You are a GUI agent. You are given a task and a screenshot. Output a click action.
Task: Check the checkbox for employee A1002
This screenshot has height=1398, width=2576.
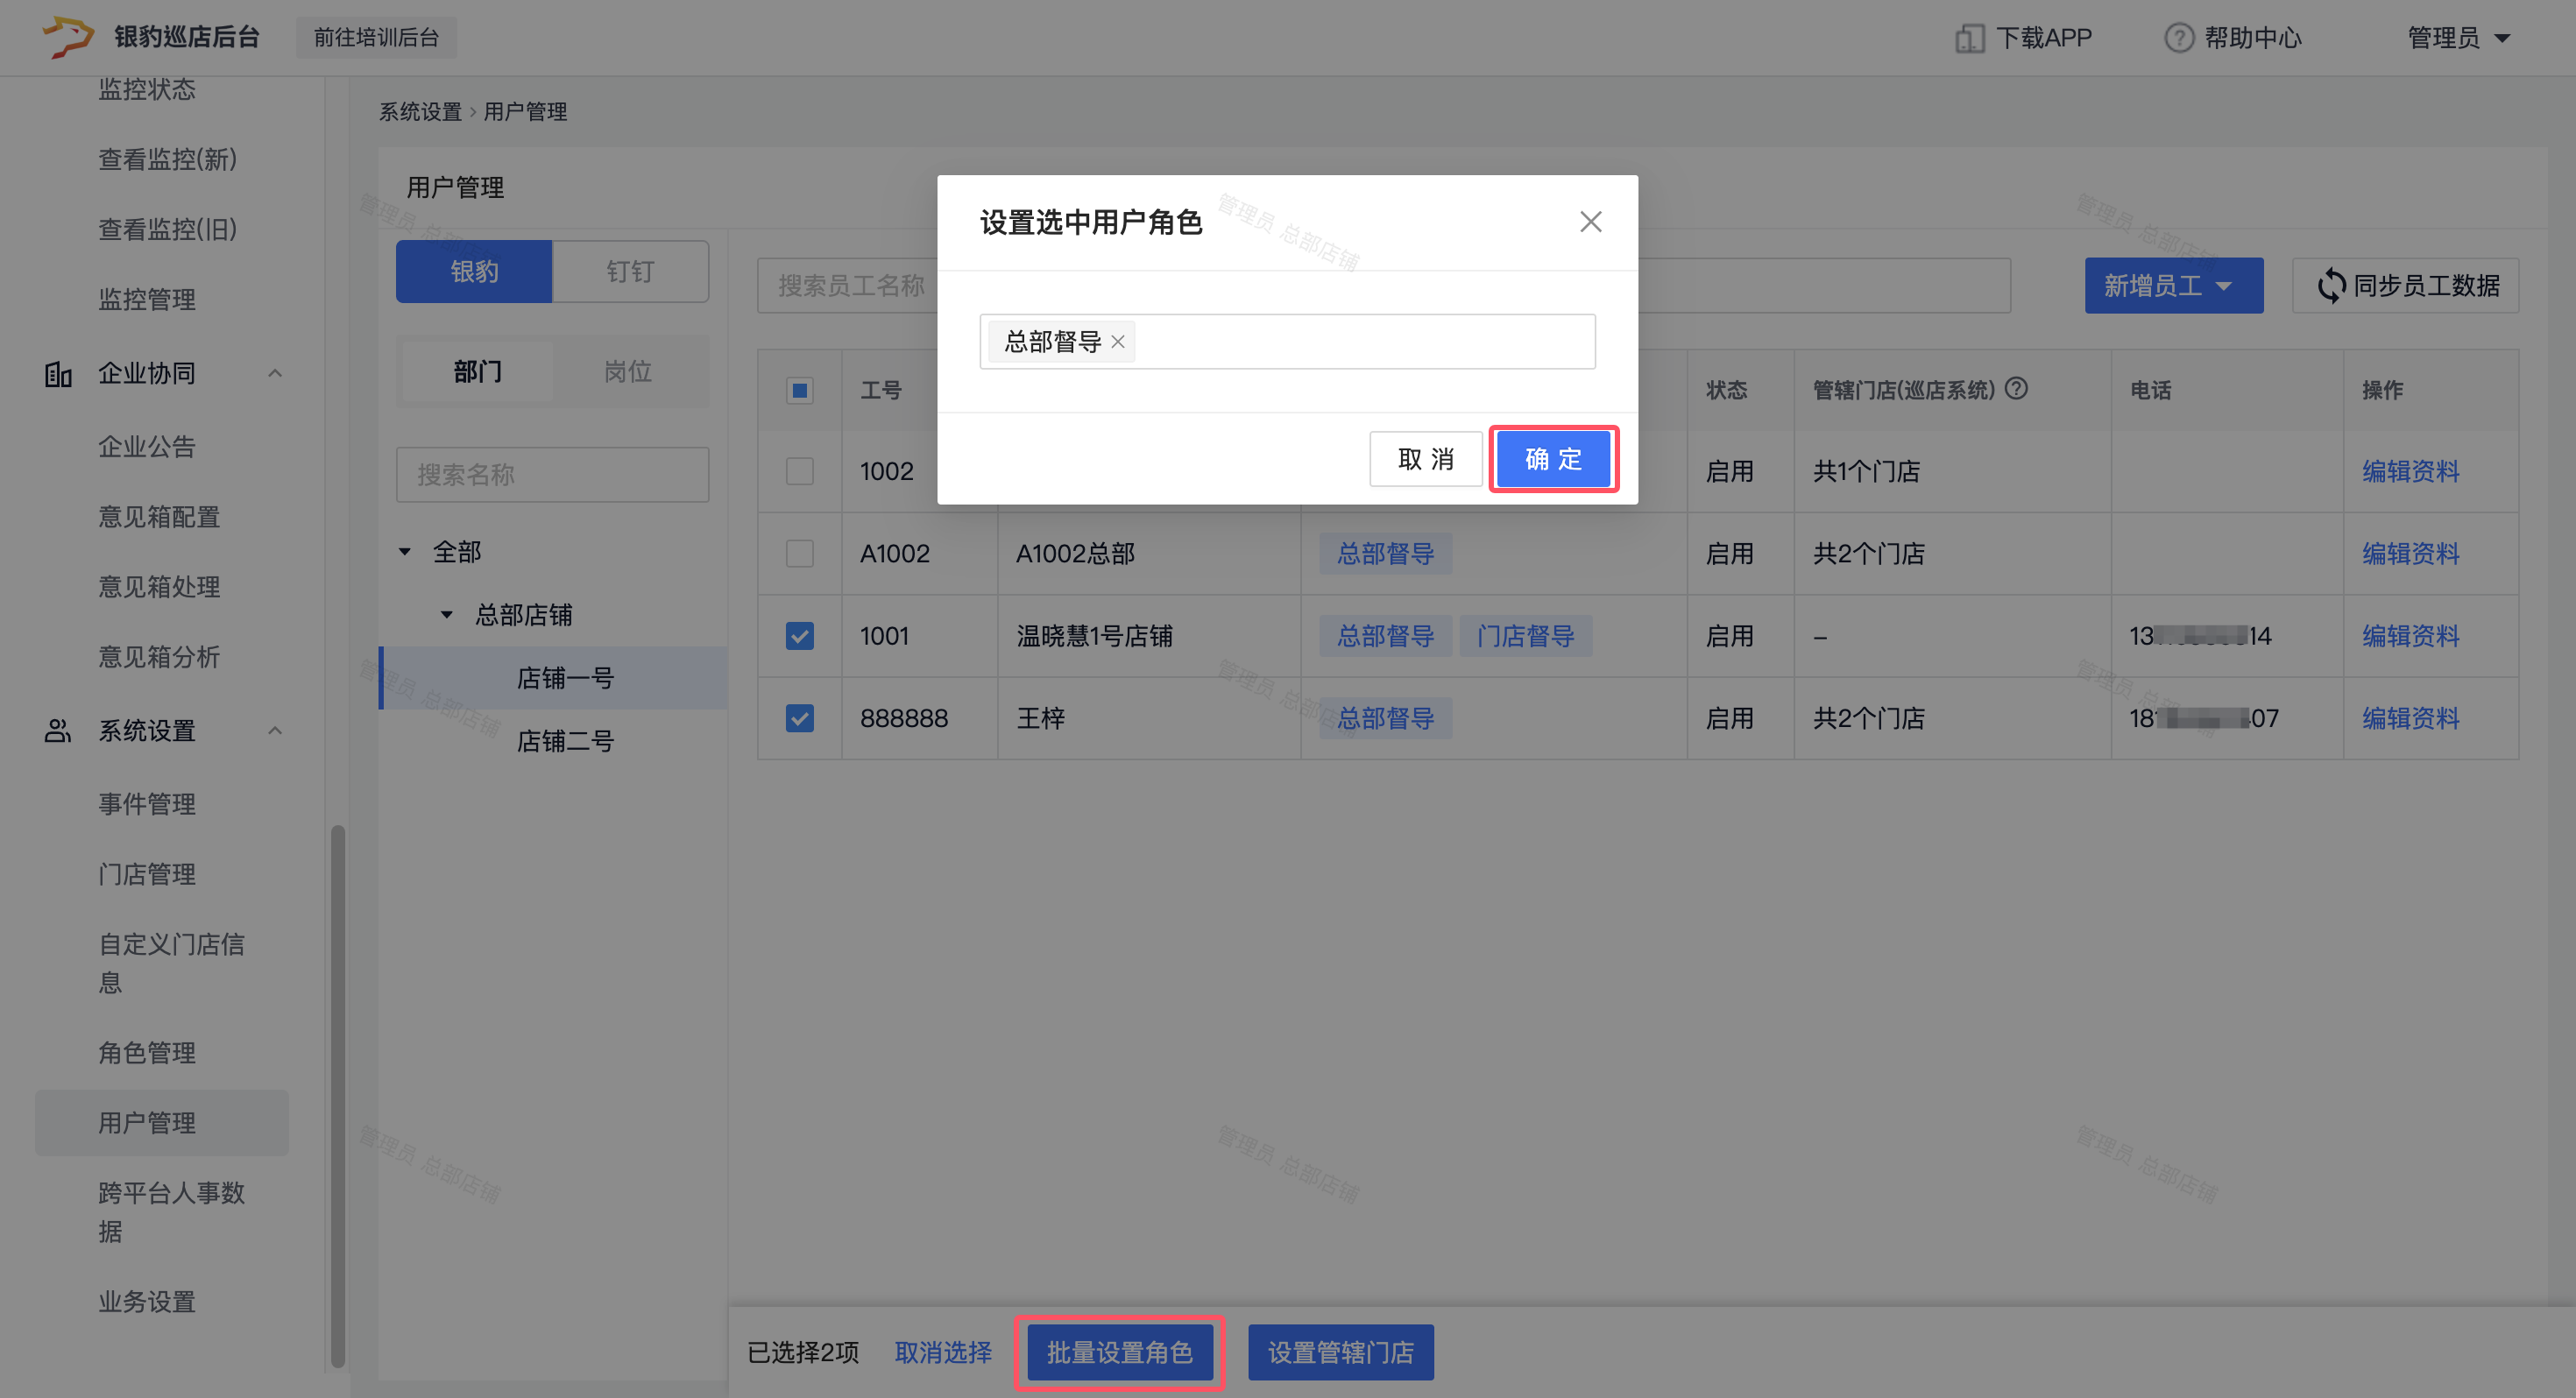[799, 553]
